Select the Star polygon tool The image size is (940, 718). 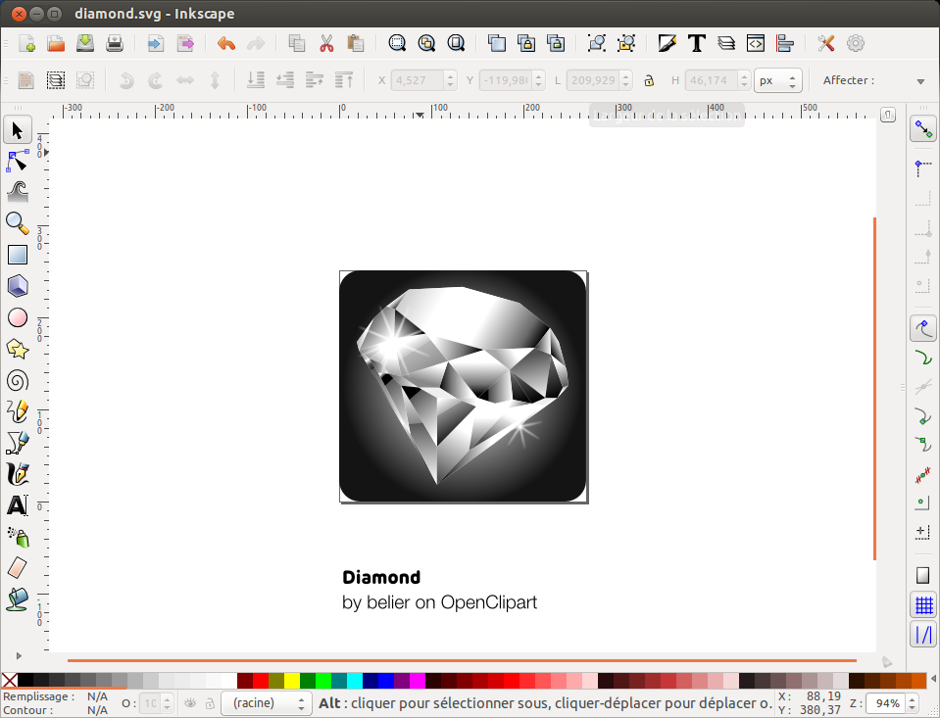(18, 349)
